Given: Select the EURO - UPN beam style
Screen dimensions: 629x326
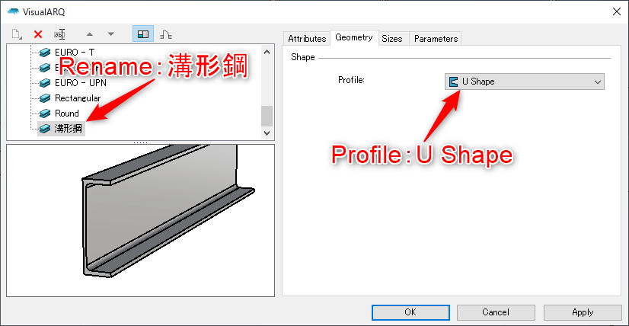Looking at the screenshot, I should (x=81, y=83).
